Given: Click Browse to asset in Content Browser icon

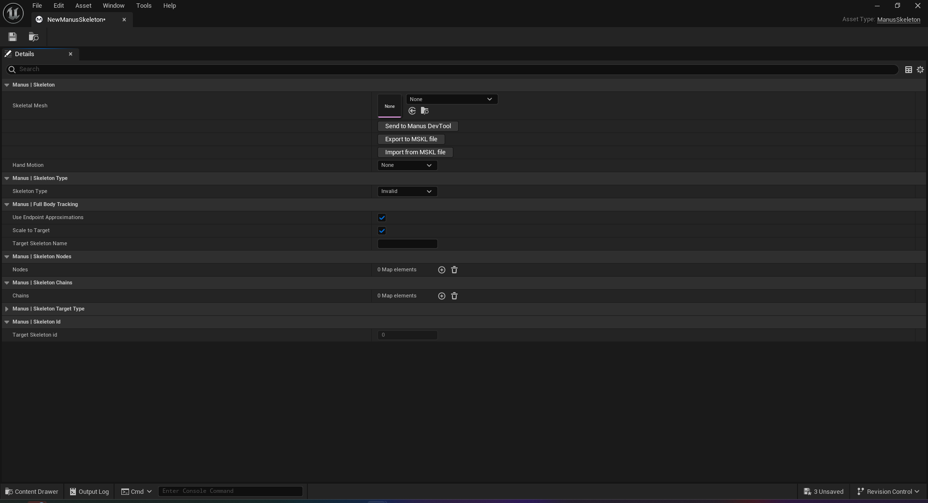Looking at the screenshot, I should point(33,37).
